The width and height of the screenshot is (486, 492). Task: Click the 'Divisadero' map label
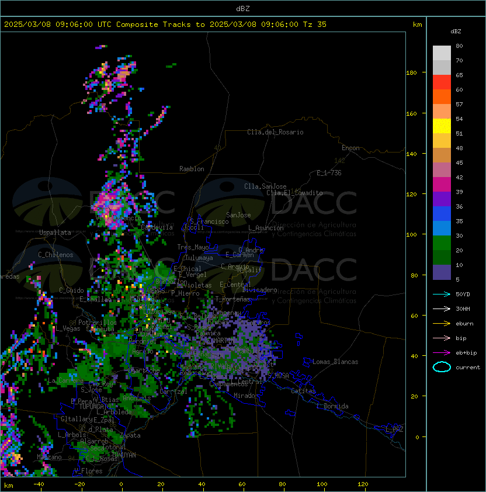tap(260, 290)
